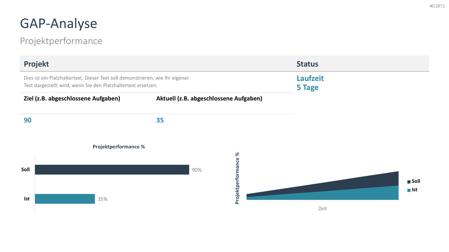Screen dimensions: 449x252
Task: Click the Zeit axis label
Action: pyautogui.click(x=322, y=209)
